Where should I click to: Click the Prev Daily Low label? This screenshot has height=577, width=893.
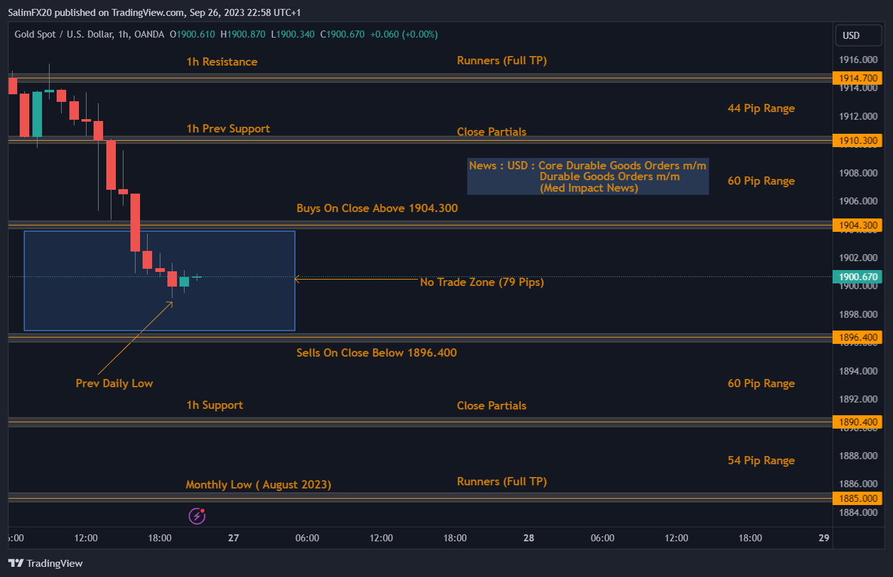tap(114, 383)
